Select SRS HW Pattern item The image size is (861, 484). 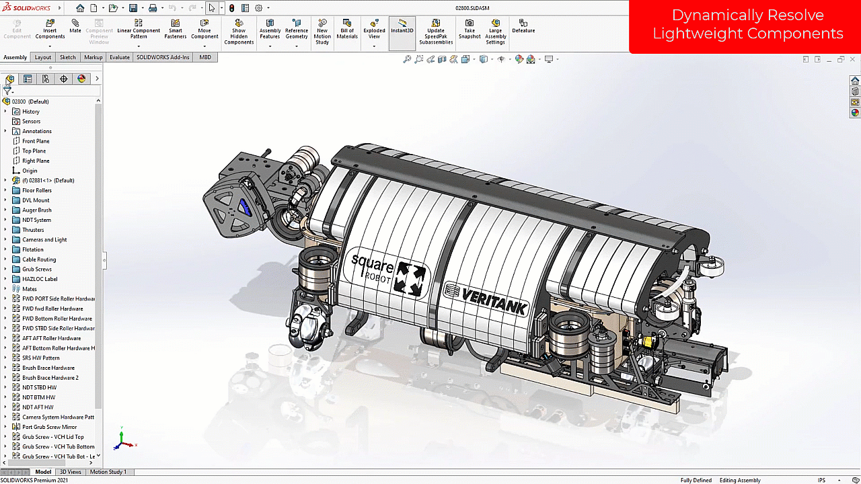tap(36, 358)
